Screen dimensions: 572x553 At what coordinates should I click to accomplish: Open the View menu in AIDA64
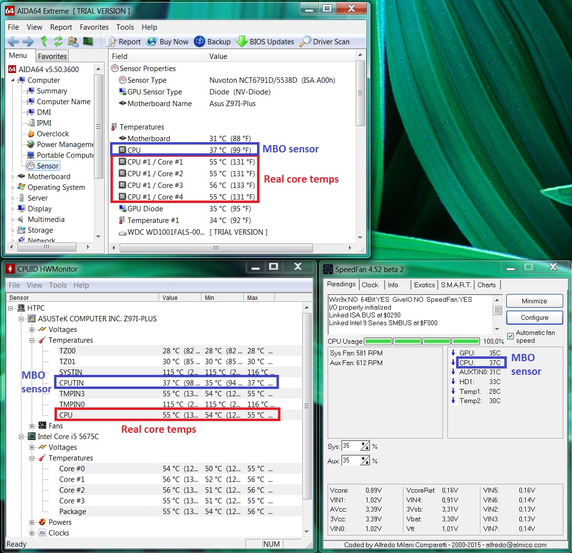click(x=34, y=27)
